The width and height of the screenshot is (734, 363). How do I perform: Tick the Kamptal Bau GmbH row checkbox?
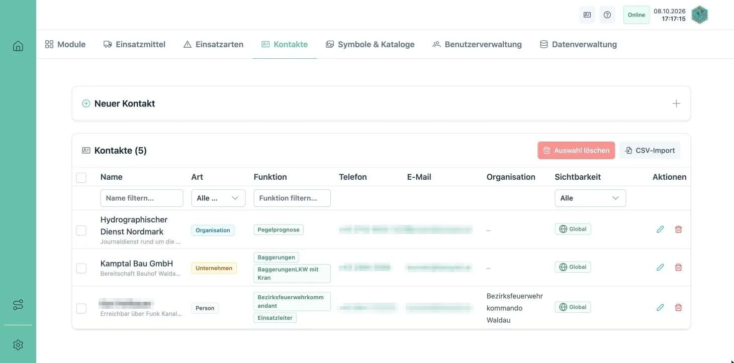[x=81, y=269]
